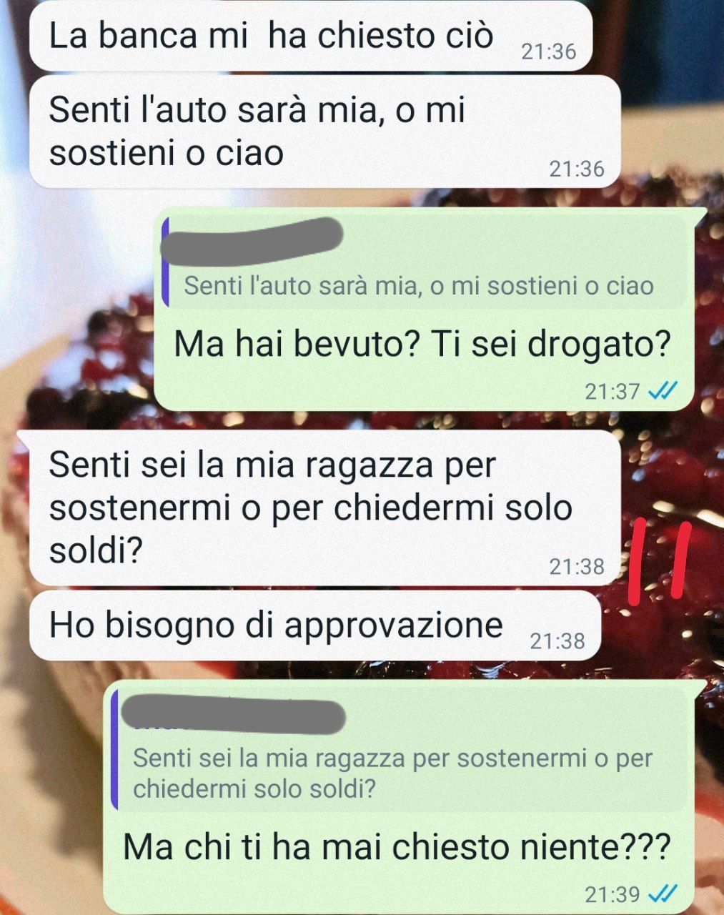Tap the 21:36 timestamp on "La banca" message
Viewport: 724px width, 915px height.
(x=548, y=51)
